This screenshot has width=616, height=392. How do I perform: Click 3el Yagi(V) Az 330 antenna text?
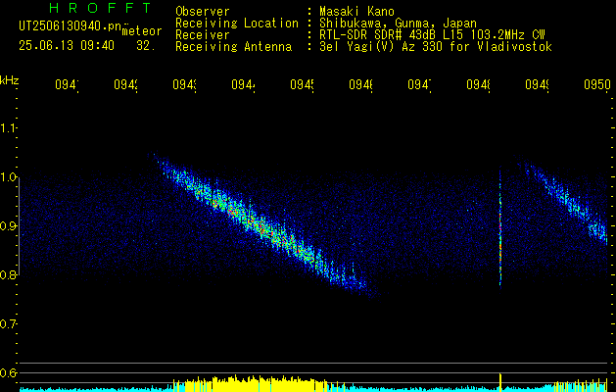click(x=436, y=47)
